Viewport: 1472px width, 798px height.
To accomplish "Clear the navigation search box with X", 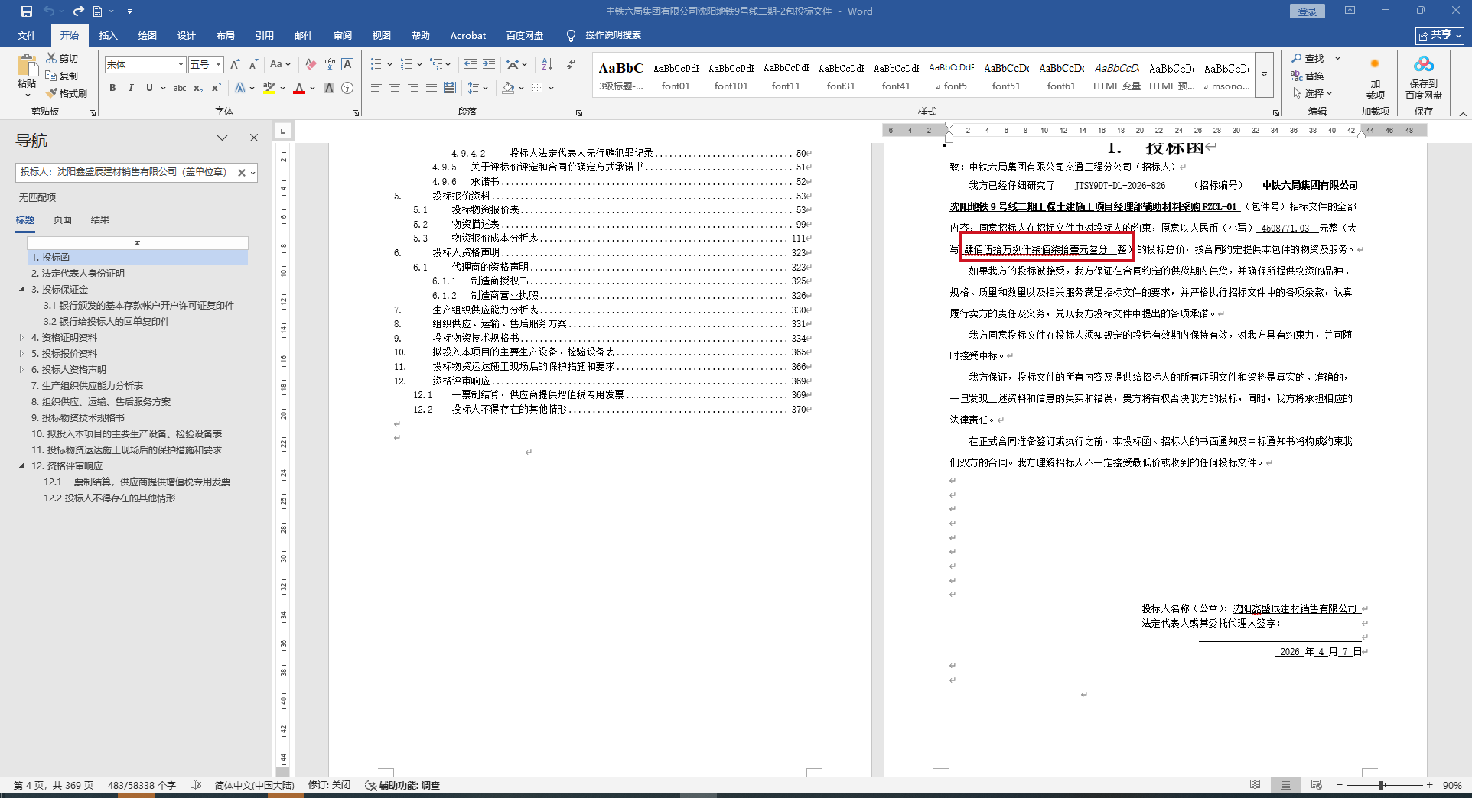I will [241, 173].
